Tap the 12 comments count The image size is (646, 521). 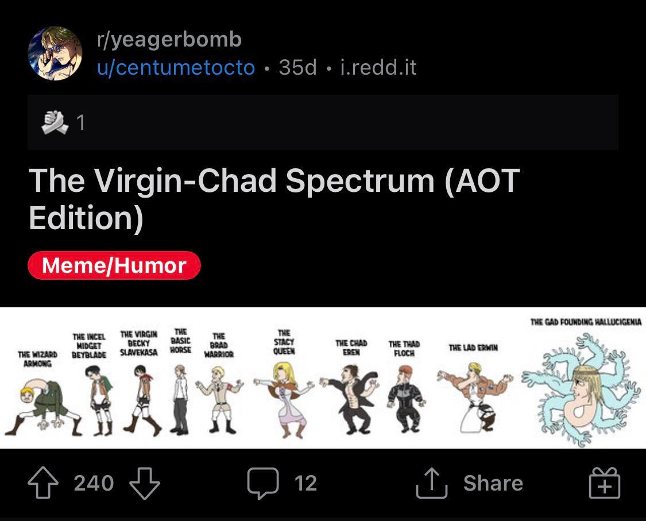(305, 483)
